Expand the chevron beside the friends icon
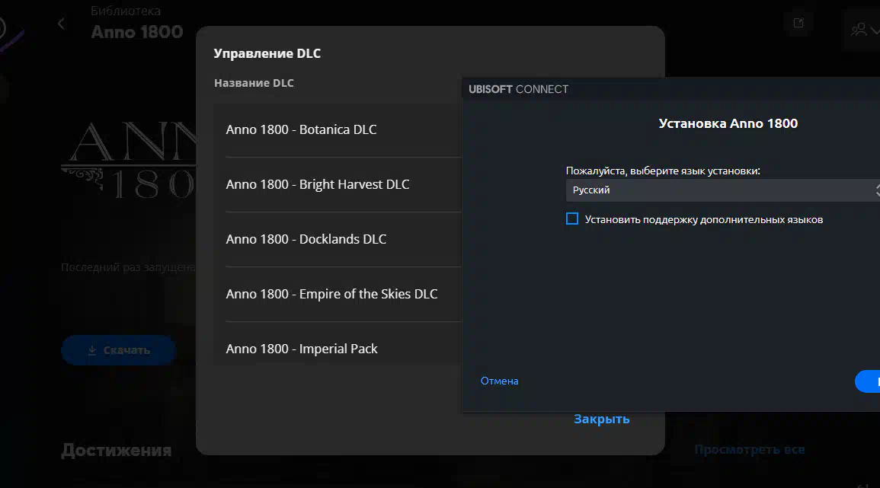This screenshot has width=880, height=488. tap(874, 30)
